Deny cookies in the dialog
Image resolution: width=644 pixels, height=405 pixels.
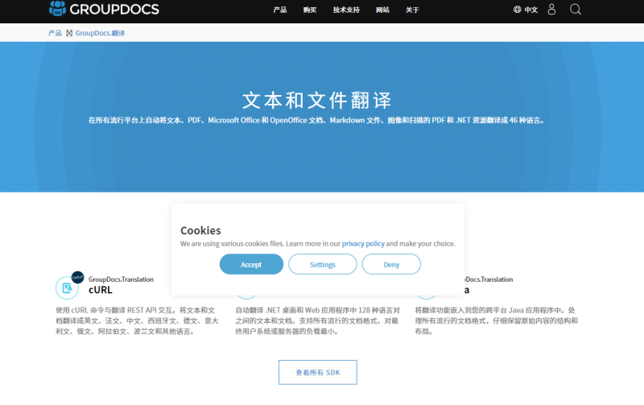coord(391,264)
